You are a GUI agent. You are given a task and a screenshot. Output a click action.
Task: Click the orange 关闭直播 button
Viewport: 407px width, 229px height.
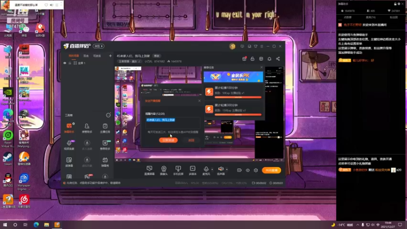271,170
